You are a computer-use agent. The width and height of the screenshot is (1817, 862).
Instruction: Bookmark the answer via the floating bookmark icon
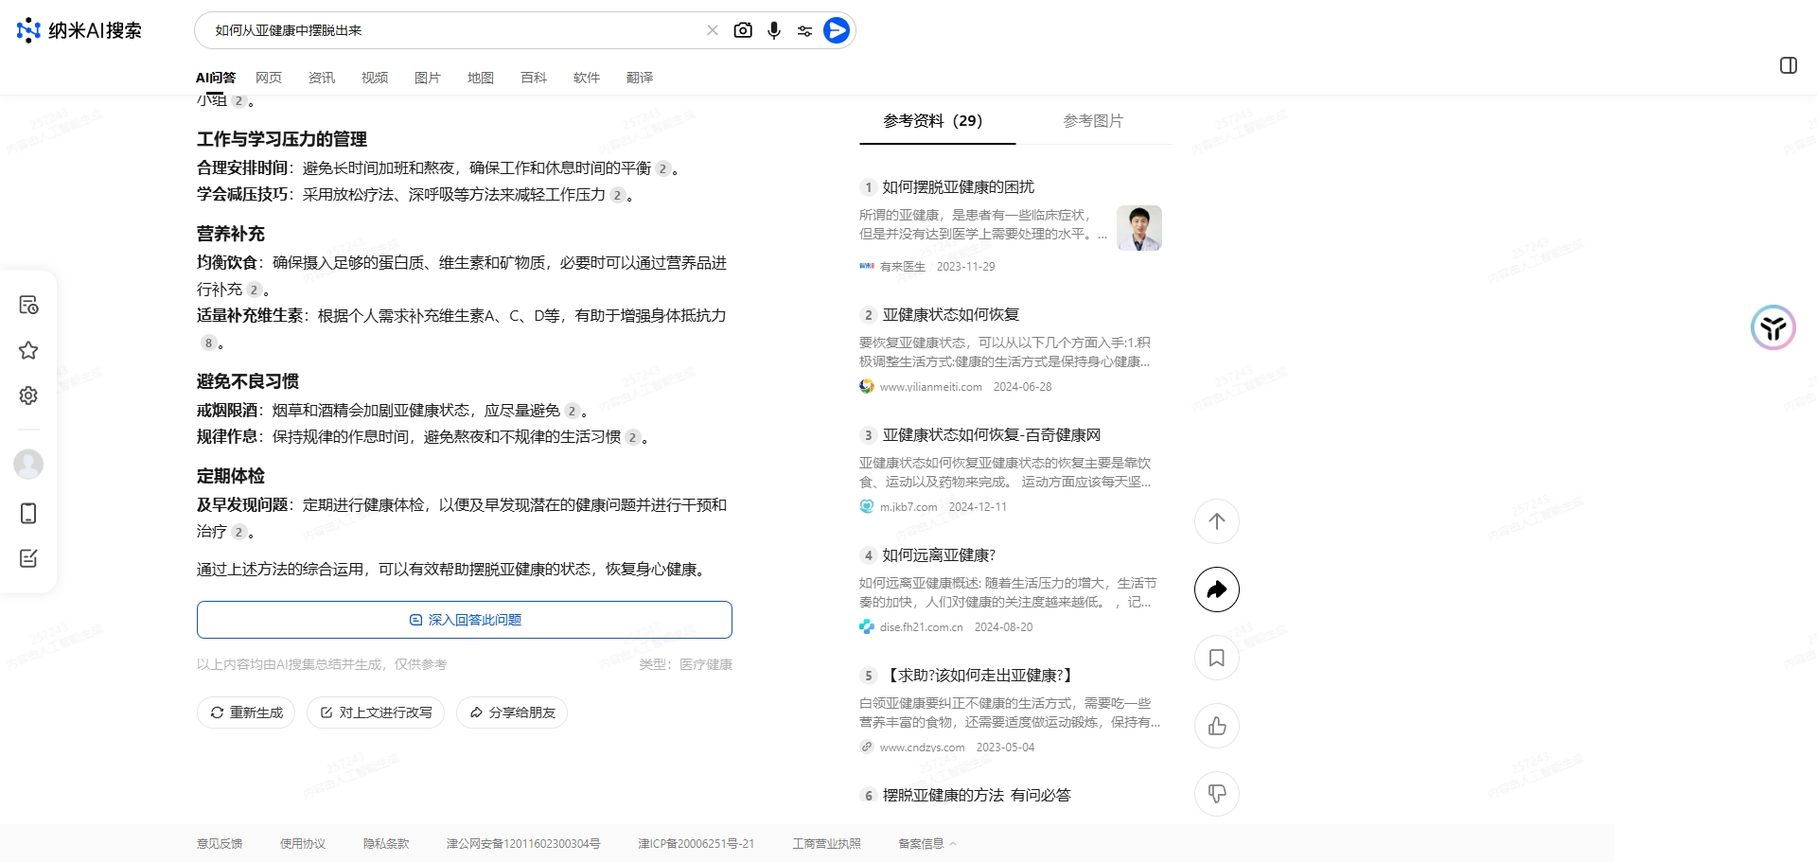1216,658
